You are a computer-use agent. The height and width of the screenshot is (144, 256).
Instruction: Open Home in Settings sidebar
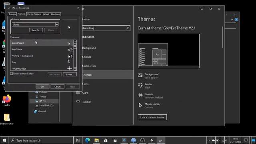click(86, 19)
